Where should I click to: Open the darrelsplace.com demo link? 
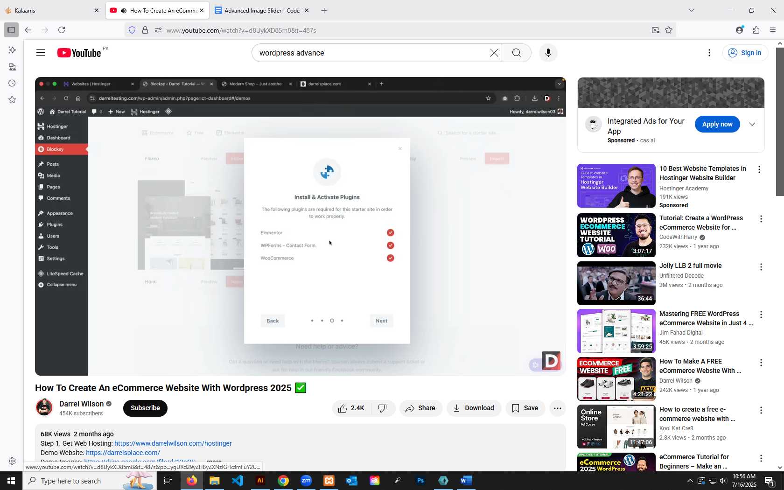pos(123,453)
